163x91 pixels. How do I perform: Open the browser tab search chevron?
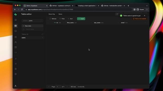[x=147, y=6]
